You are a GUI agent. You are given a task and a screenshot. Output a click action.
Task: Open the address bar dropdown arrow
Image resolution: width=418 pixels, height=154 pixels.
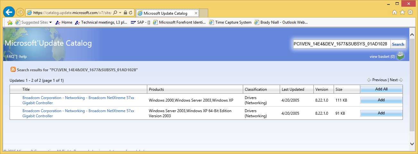pos(120,13)
